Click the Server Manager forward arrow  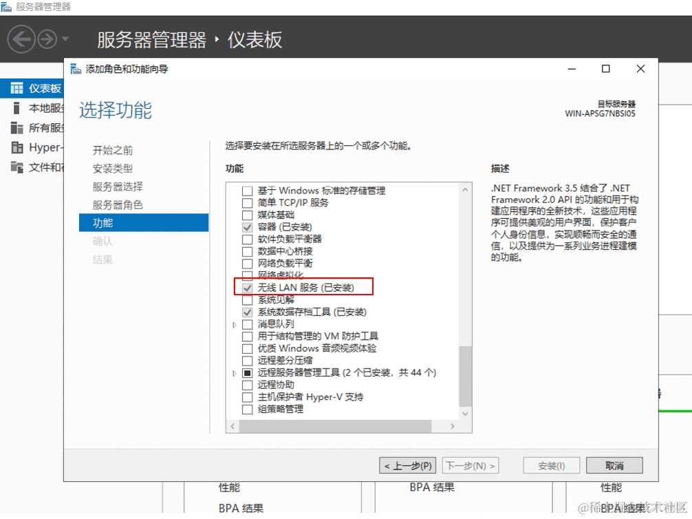[47, 39]
